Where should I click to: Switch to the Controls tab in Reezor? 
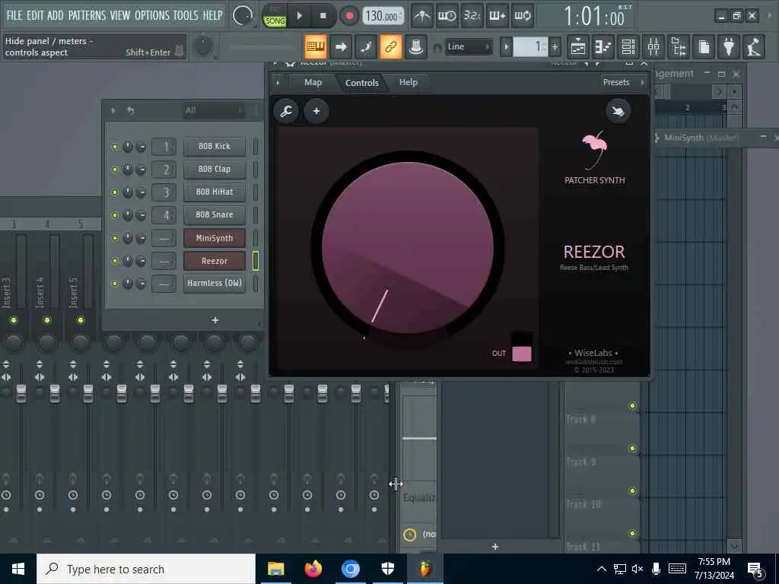pos(361,83)
